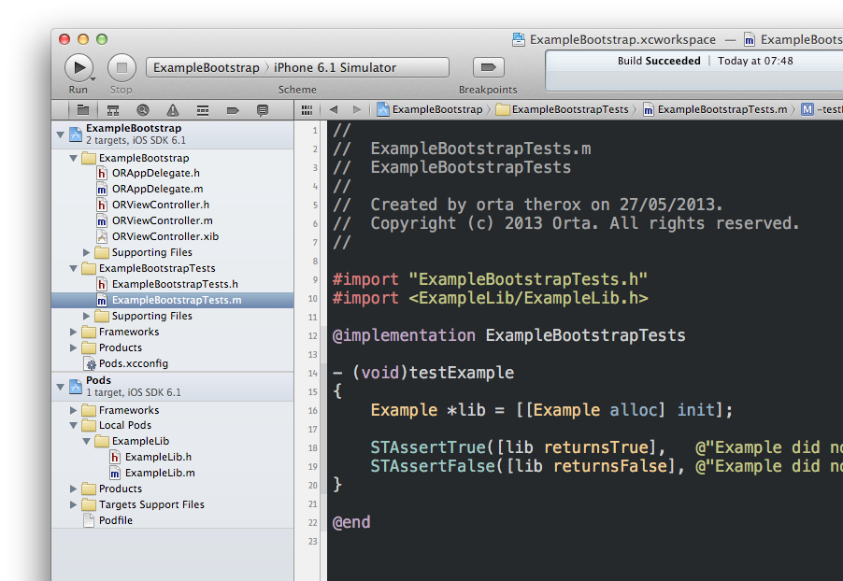Select ExampleBootstrapTests.h file

point(172,284)
